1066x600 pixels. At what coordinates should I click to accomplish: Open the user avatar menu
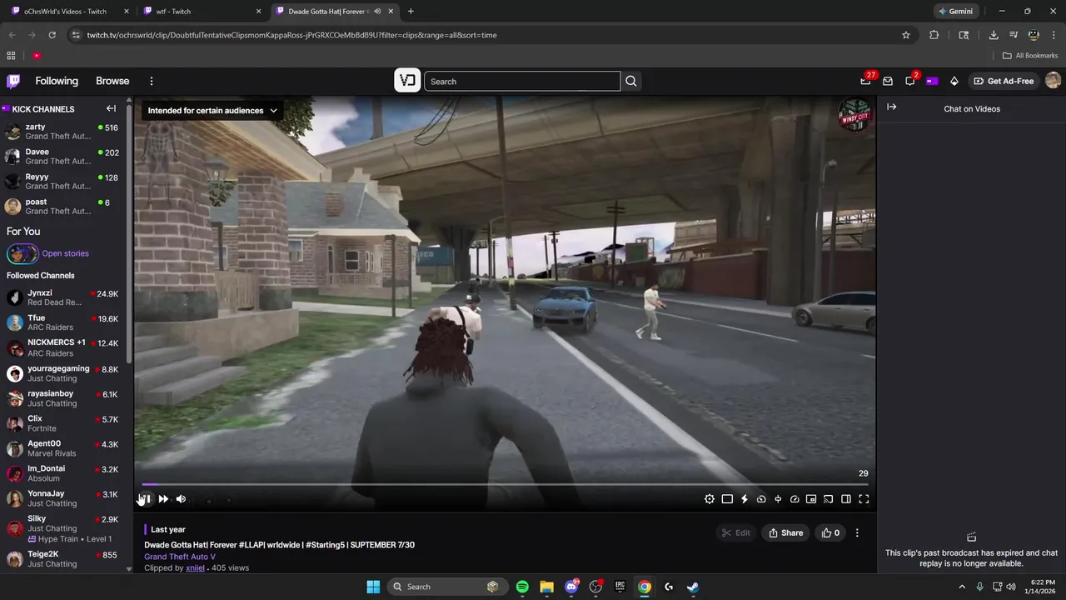1053,81
